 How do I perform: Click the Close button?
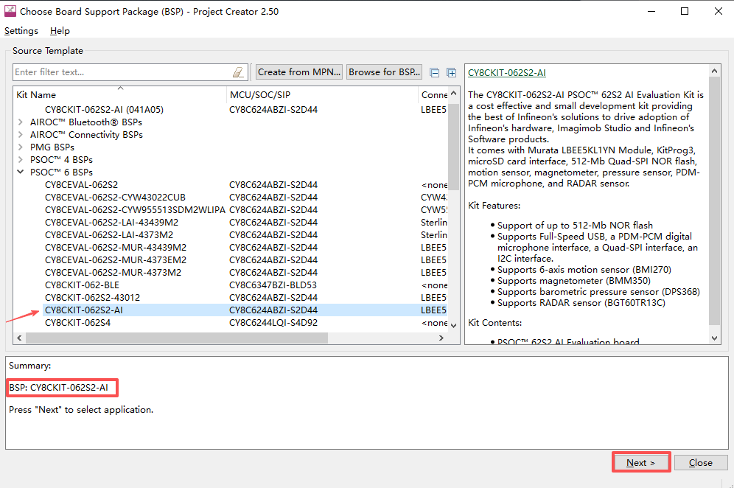[701, 463]
